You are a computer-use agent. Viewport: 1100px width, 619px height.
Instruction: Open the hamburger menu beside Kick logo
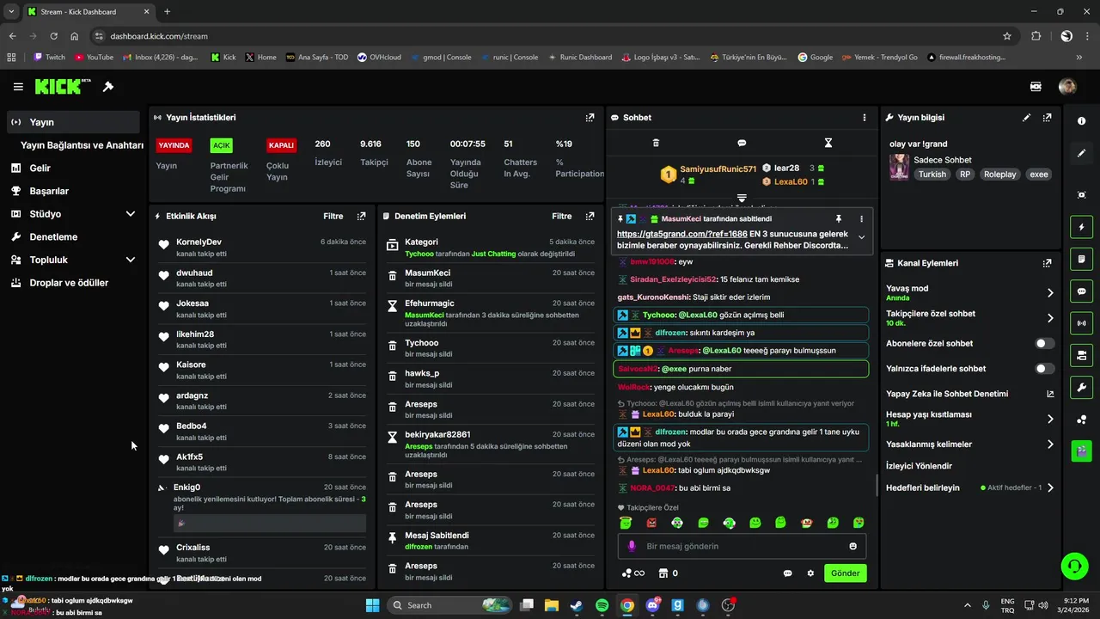coord(18,87)
